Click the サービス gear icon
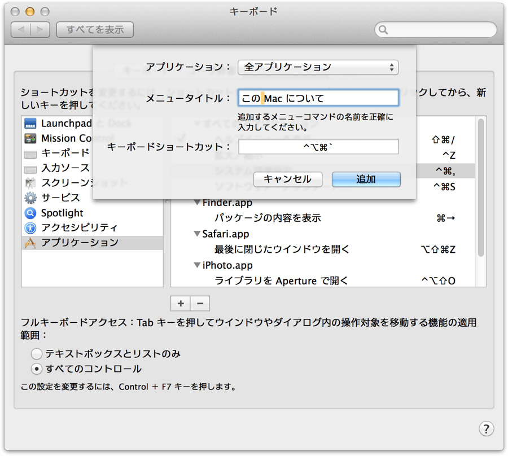The height and width of the screenshot is (456, 508). click(x=30, y=198)
